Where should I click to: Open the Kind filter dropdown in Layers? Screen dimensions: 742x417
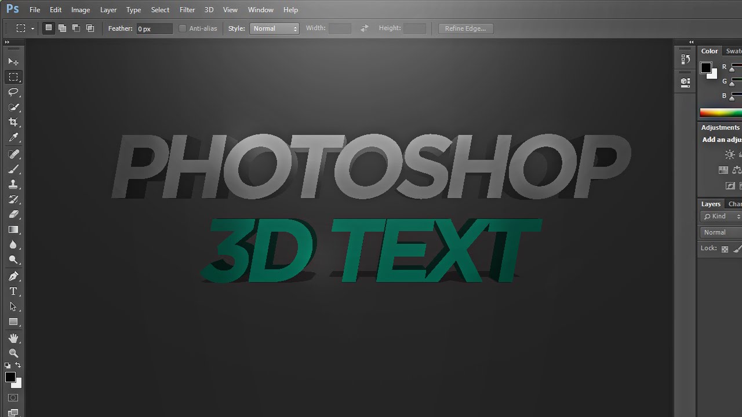[721, 216]
